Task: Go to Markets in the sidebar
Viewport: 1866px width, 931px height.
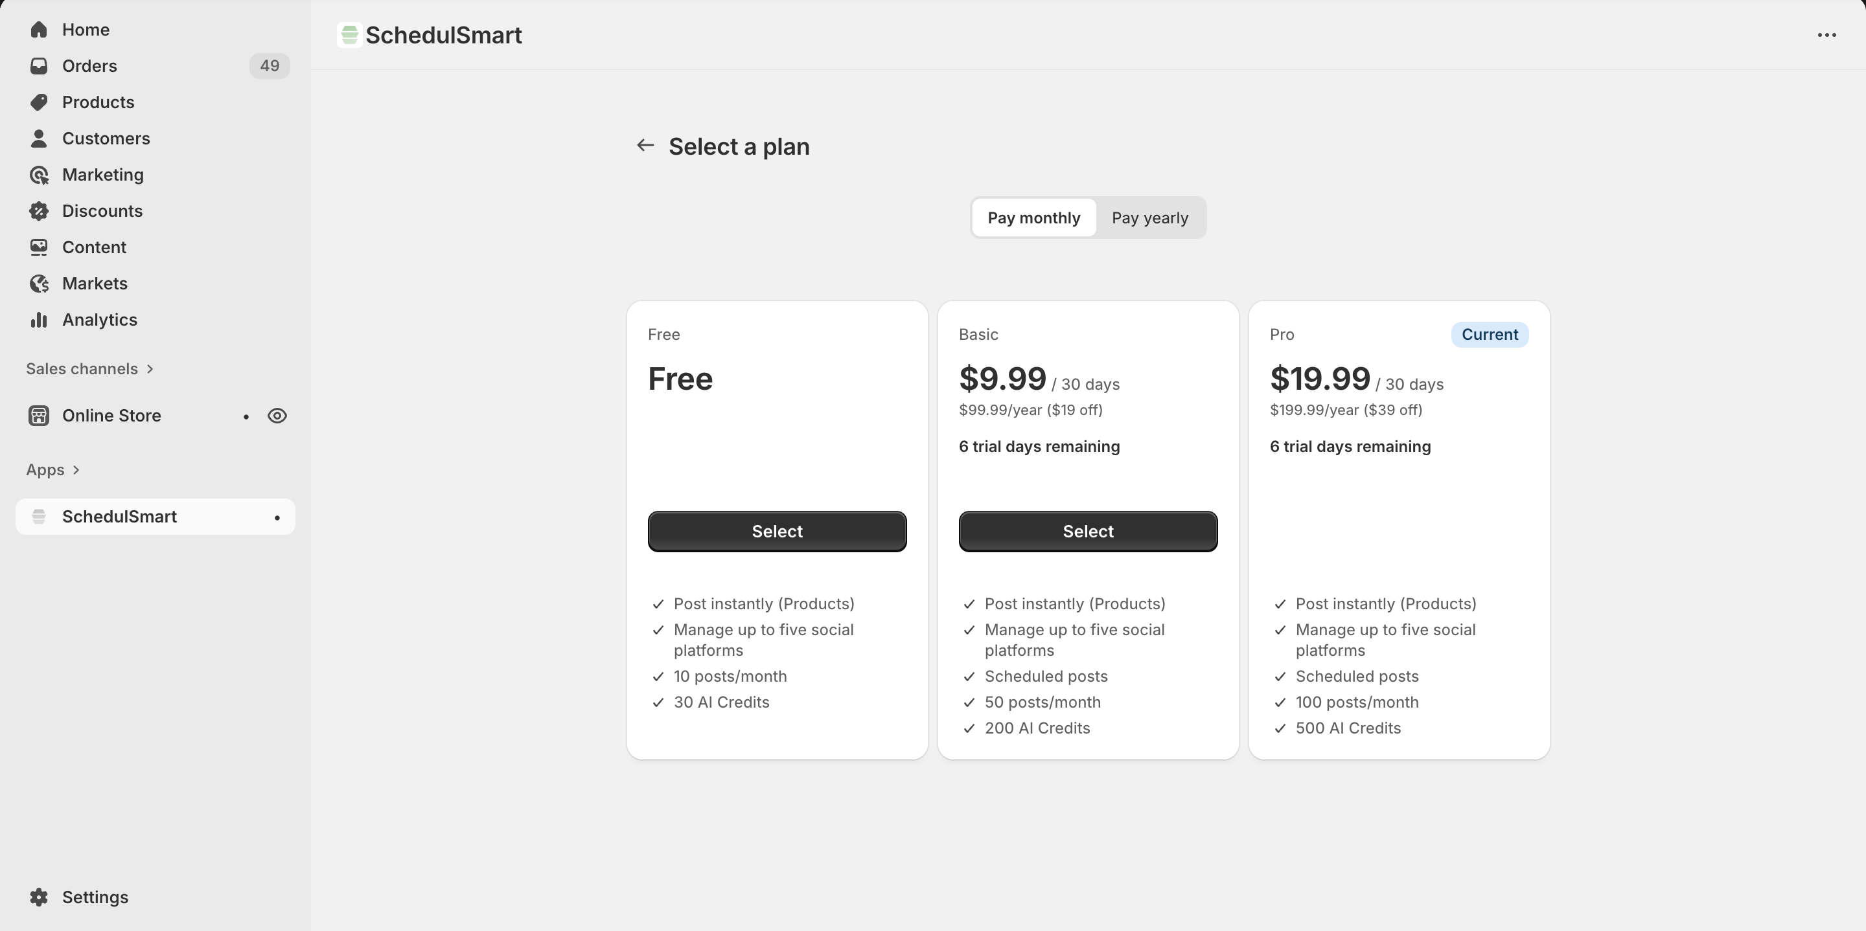Action: (x=95, y=283)
